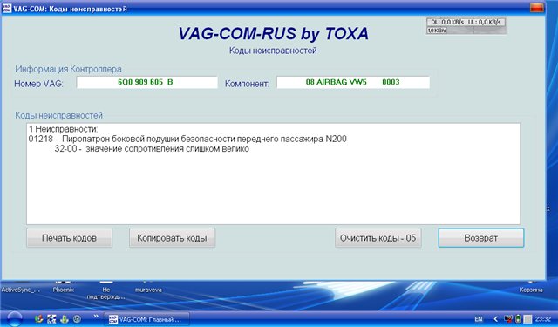Select muraveva desktop shortcut label
The height and width of the screenshot is (327, 558).
148,290
